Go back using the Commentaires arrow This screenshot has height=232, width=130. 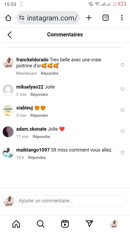[x=9, y=35]
